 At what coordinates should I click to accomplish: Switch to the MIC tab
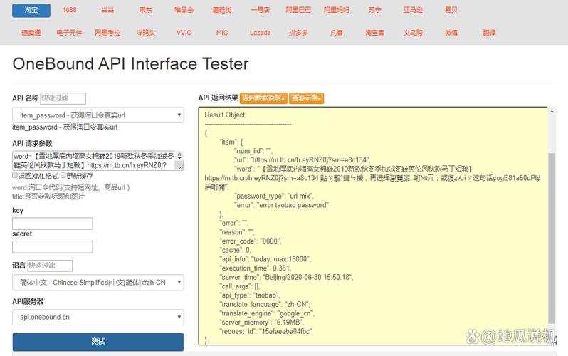tap(222, 33)
